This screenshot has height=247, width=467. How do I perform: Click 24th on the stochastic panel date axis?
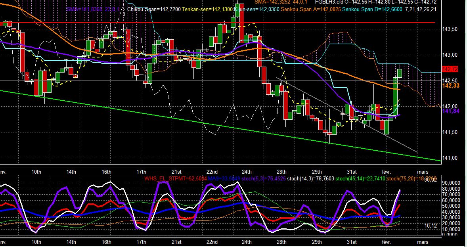click(x=247, y=241)
